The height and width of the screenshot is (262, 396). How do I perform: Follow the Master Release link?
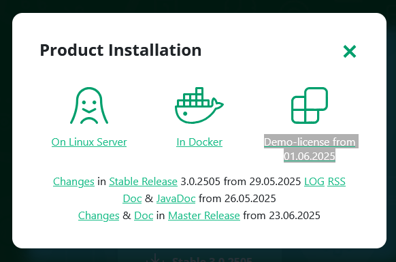click(x=204, y=216)
